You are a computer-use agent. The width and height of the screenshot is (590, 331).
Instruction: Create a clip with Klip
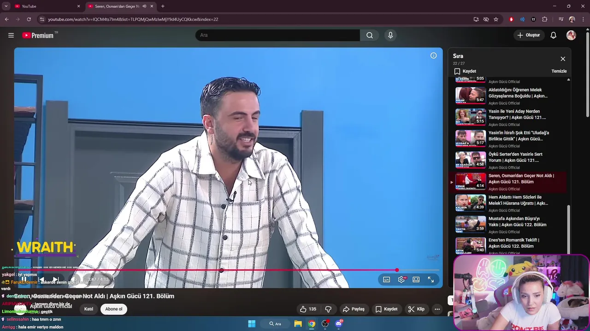point(416,309)
